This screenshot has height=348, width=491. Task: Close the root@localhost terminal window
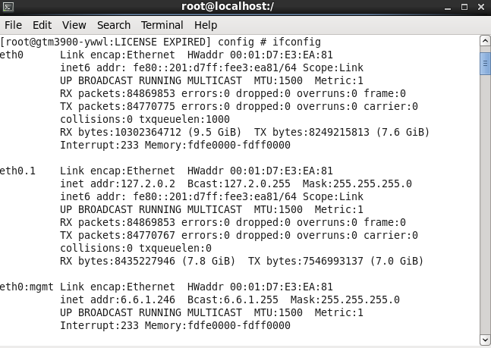point(481,7)
